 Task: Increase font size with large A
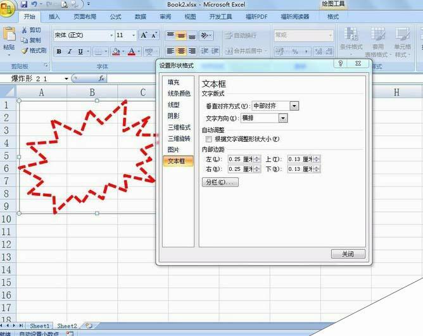pos(144,35)
